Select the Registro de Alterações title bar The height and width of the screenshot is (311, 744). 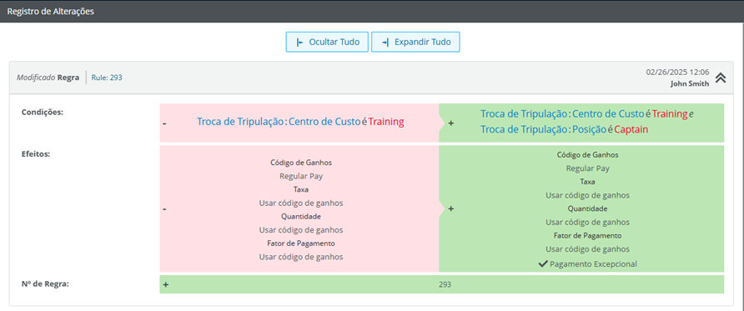click(x=372, y=12)
